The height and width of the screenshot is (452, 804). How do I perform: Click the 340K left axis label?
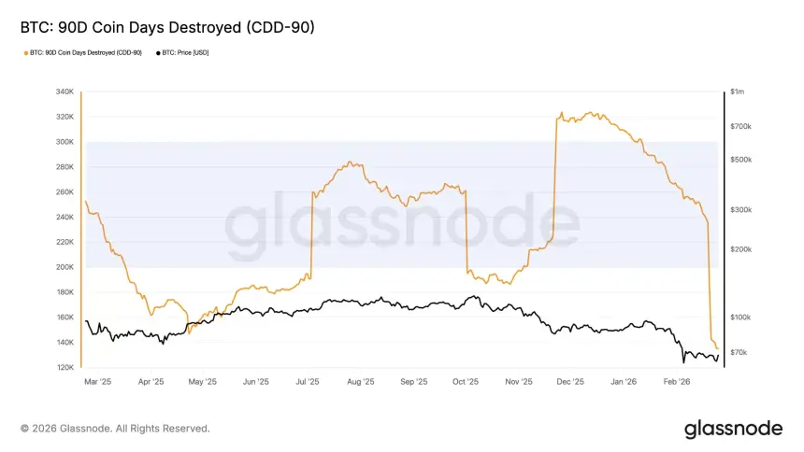tap(65, 92)
